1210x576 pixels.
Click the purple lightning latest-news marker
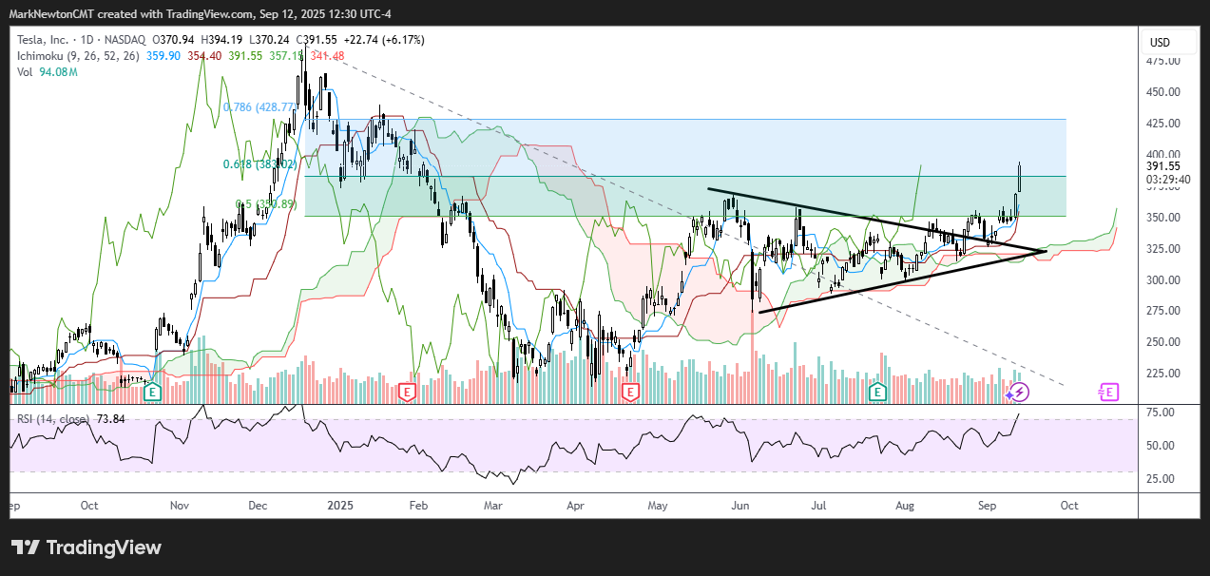[1019, 392]
